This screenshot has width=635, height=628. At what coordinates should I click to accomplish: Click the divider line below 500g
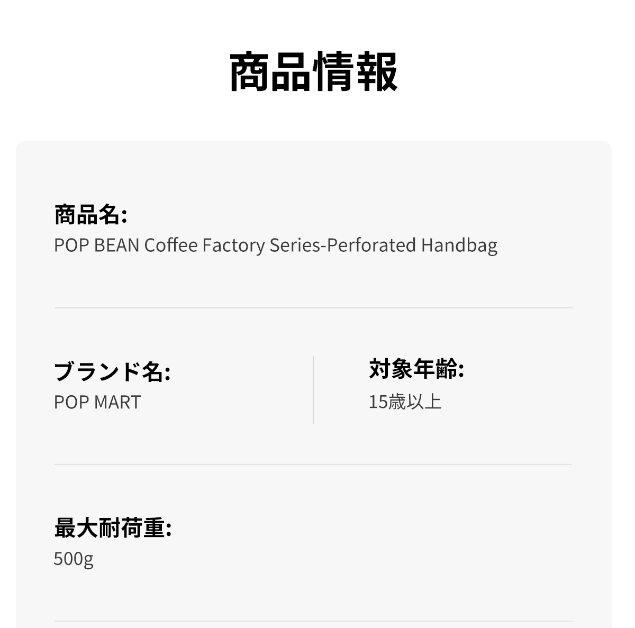(x=313, y=621)
